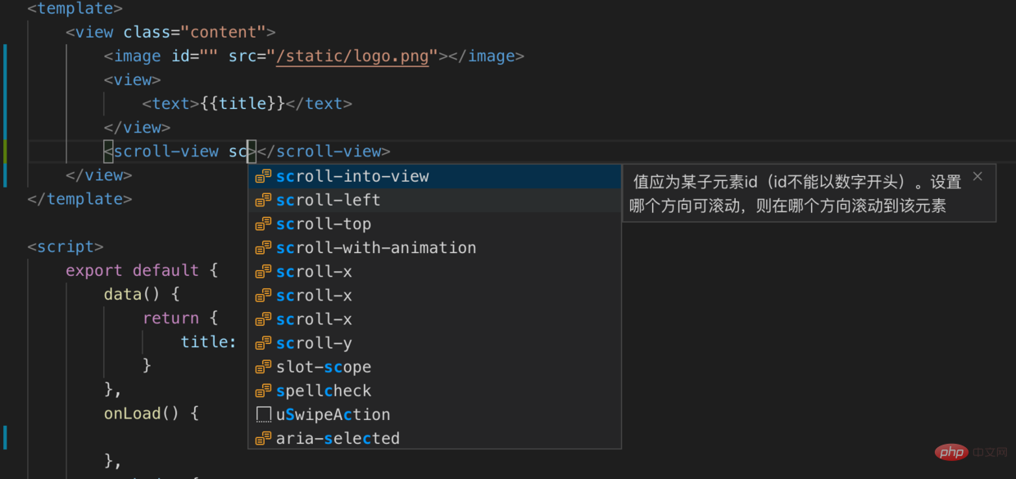The height and width of the screenshot is (479, 1016).
Task: Click the export default statement
Action: 131,270
